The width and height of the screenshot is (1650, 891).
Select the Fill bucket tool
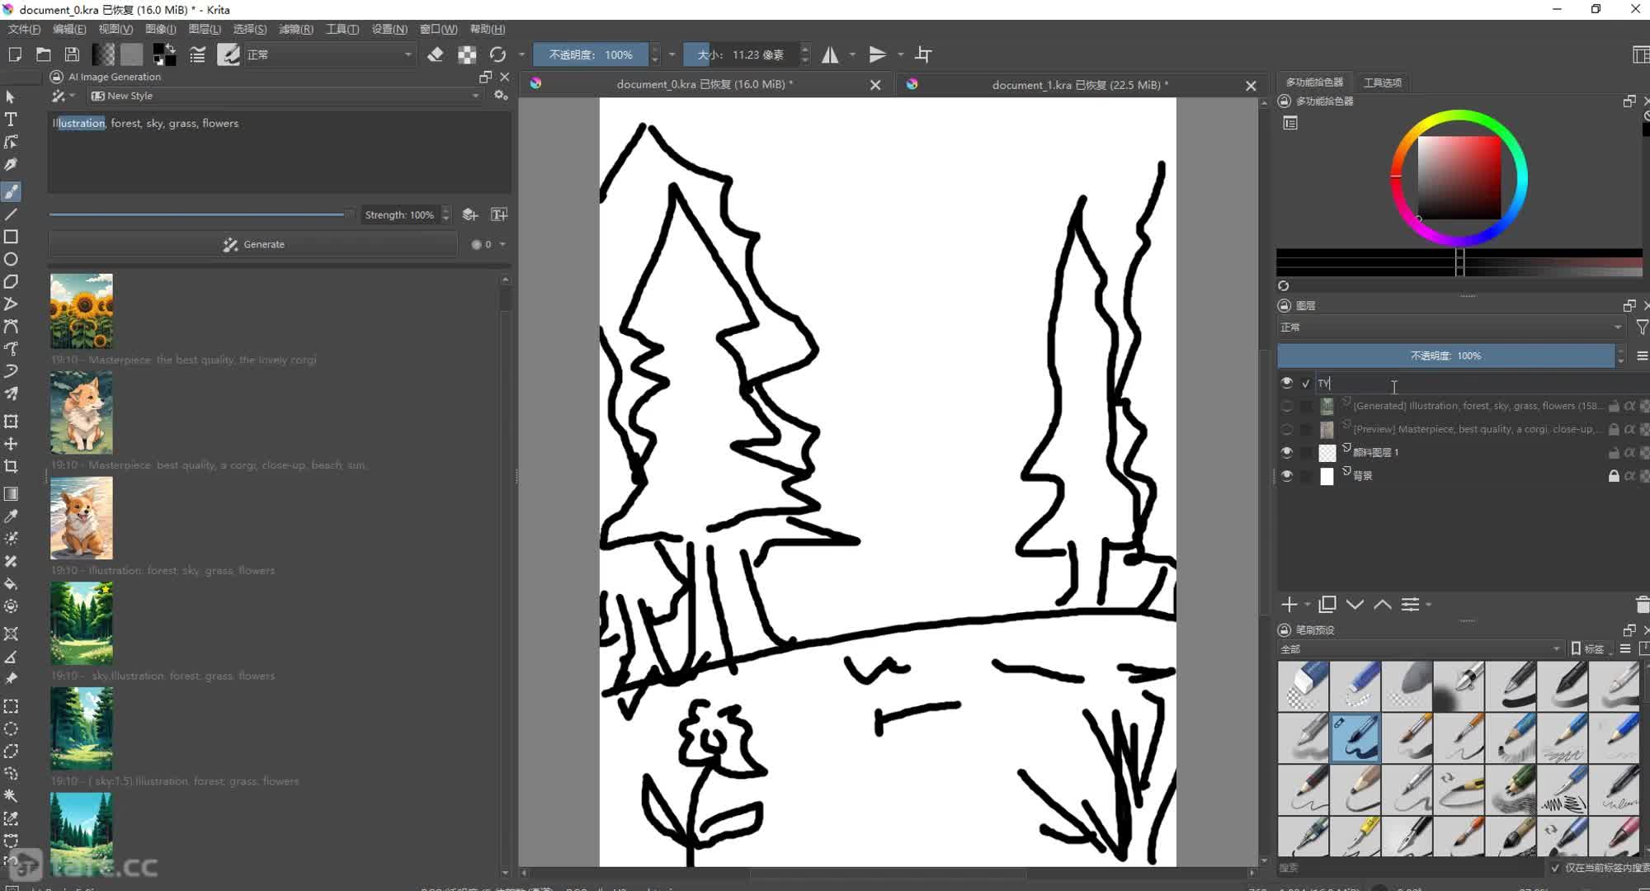11,584
